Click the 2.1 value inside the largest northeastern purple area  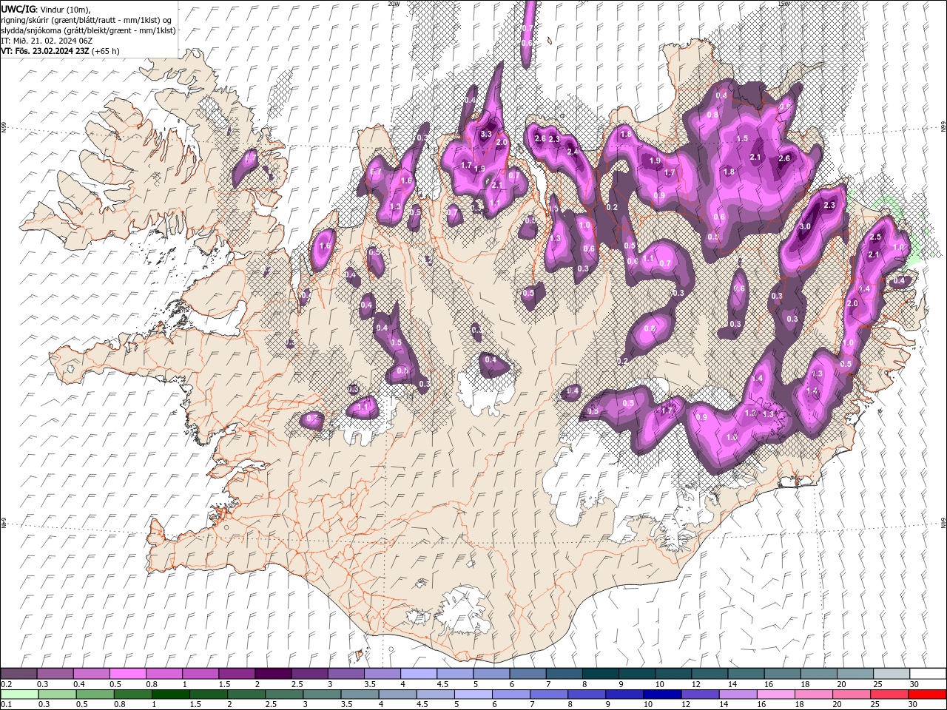755,157
